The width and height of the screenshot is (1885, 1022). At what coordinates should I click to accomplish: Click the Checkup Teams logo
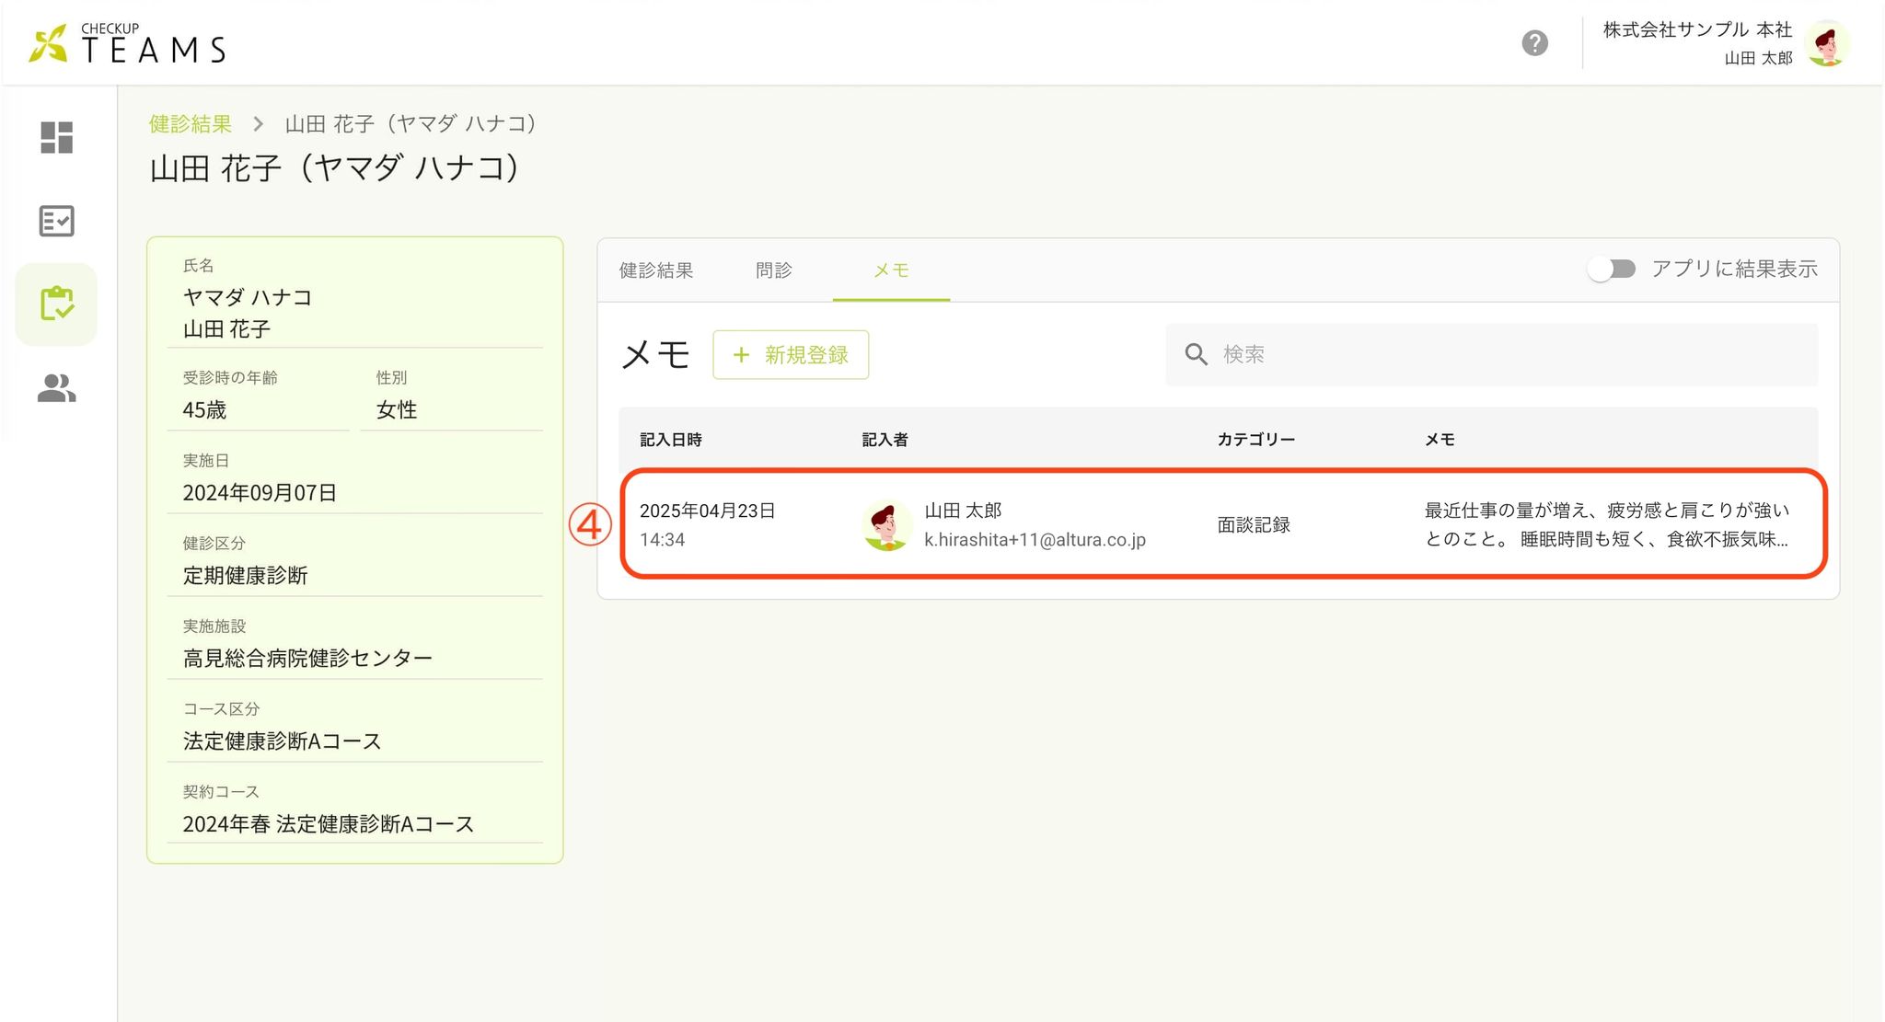127,43
